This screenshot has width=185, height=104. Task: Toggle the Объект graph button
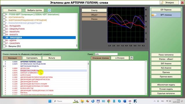pos(94,15)
